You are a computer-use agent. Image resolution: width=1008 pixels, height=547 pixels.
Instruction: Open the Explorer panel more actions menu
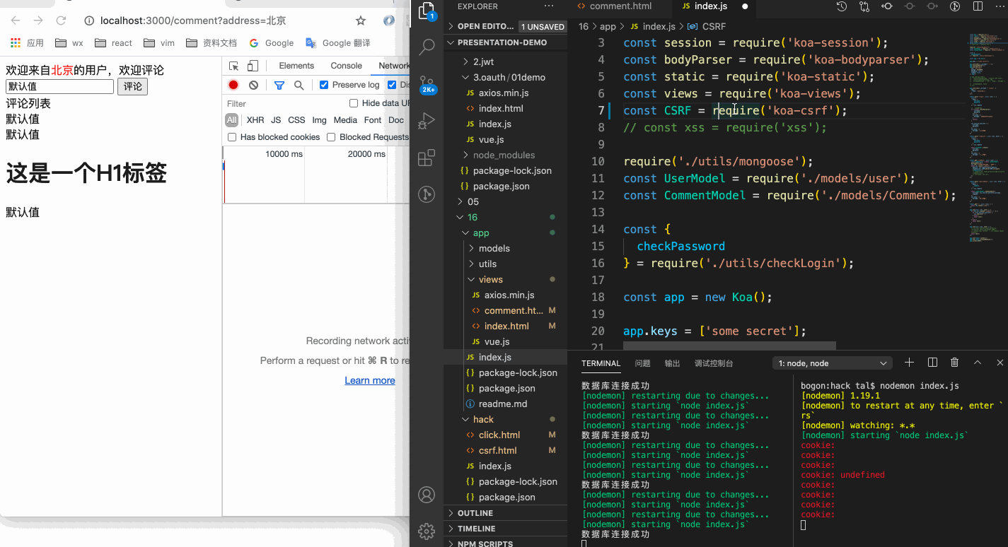pyautogui.click(x=549, y=6)
